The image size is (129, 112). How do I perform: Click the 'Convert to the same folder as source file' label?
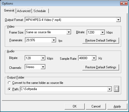click(x=38, y=83)
